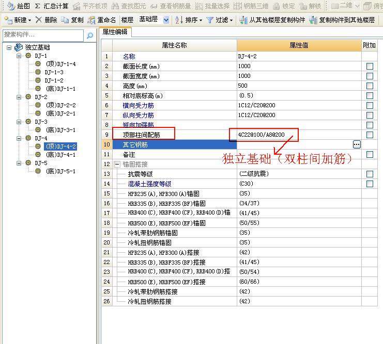
Task: Open the 排序 sort menu
Action: click(x=189, y=20)
